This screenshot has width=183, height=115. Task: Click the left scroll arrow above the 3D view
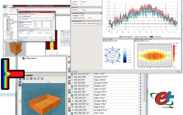[23, 82]
